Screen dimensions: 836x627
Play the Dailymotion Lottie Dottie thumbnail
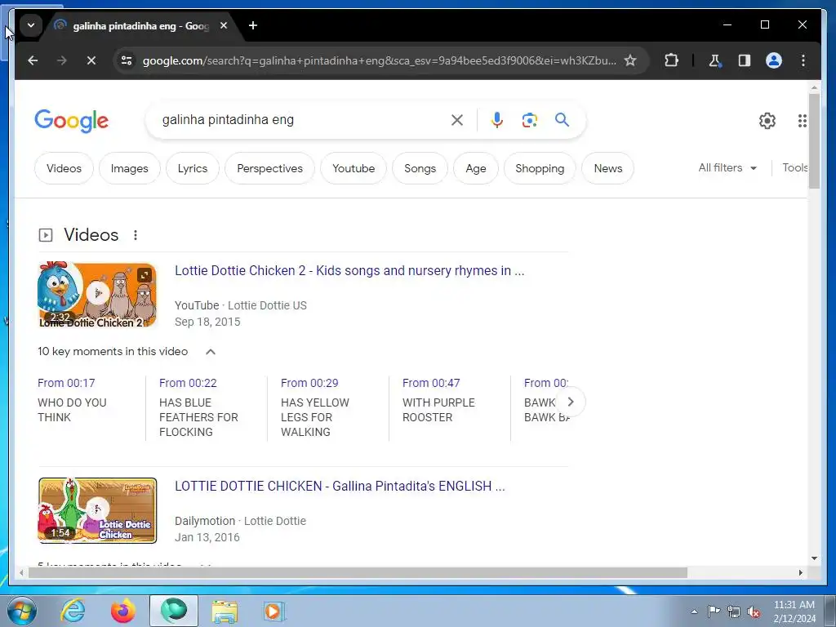tap(98, 511)
